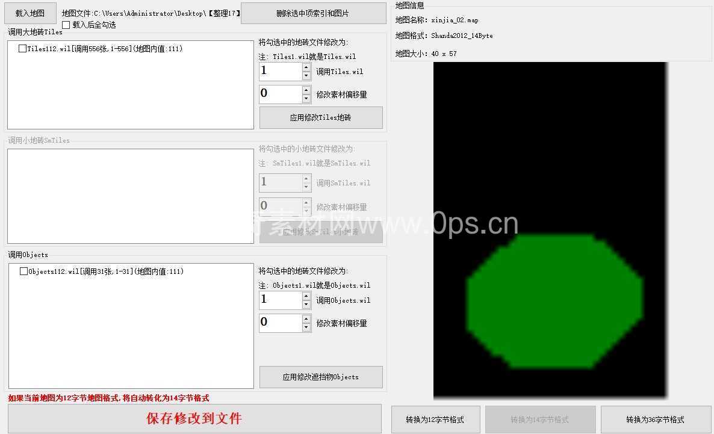This screenshot has height=434, width=714.
Task: Click the 载入地图 load map button
Action: coord(30,13)
